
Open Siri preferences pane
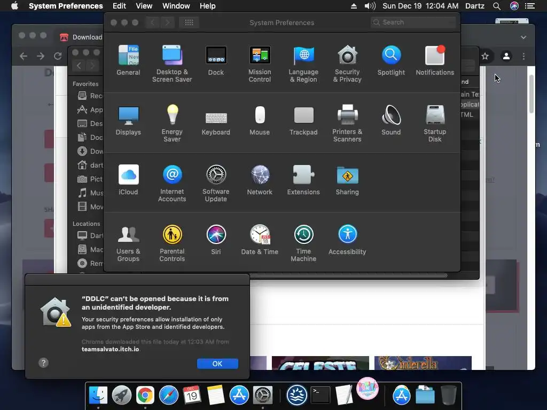coord(216,240)
